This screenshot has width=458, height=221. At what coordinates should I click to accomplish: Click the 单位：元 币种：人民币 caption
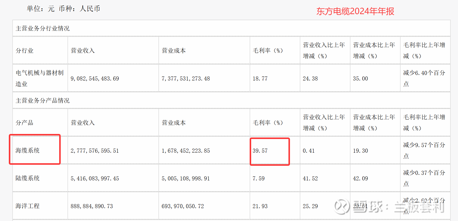click(x=63, y=9)
